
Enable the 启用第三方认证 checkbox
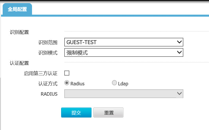click(67, 73)
